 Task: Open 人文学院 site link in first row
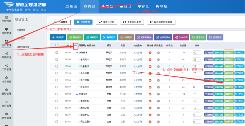click(137, 53)
